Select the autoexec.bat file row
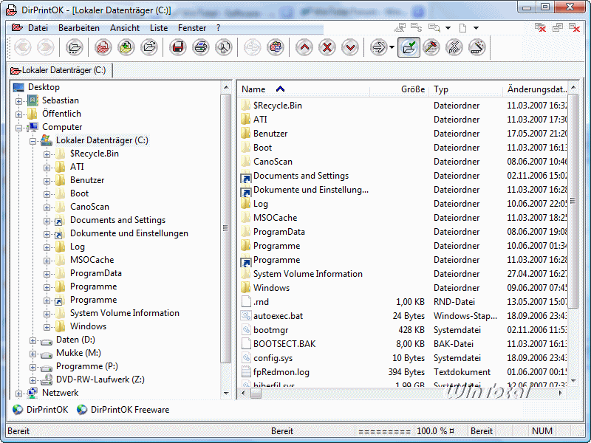The width and height of the screenshot is (591, 443). 403,316
